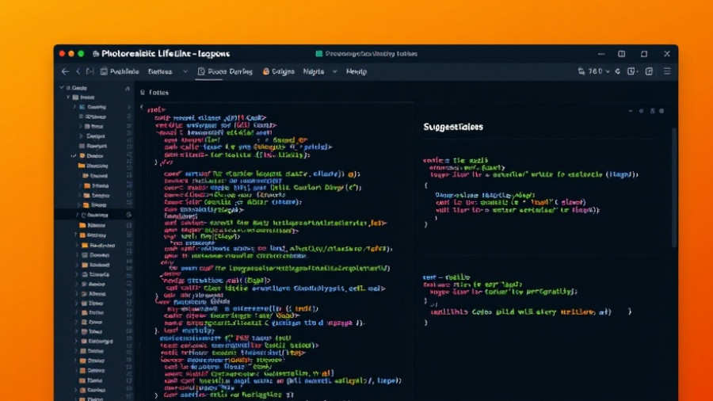Click the square icon left of hamburger menu
Viewport: 713px width, 401px height.
(649, 71)
